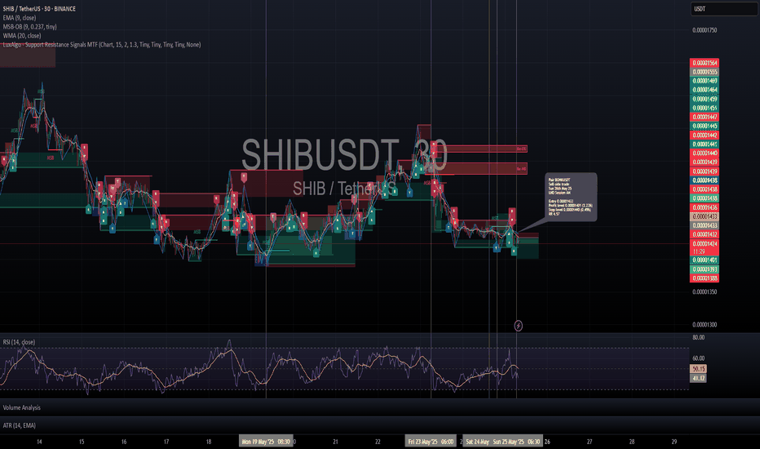Click the 0.00001469 green price label
760x449 pixels.
tap(705, 81)
